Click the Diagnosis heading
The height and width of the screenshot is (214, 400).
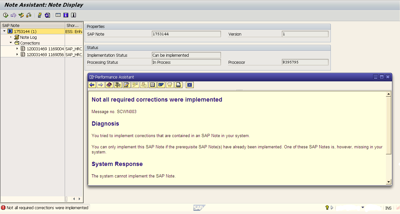pos(105,124)
